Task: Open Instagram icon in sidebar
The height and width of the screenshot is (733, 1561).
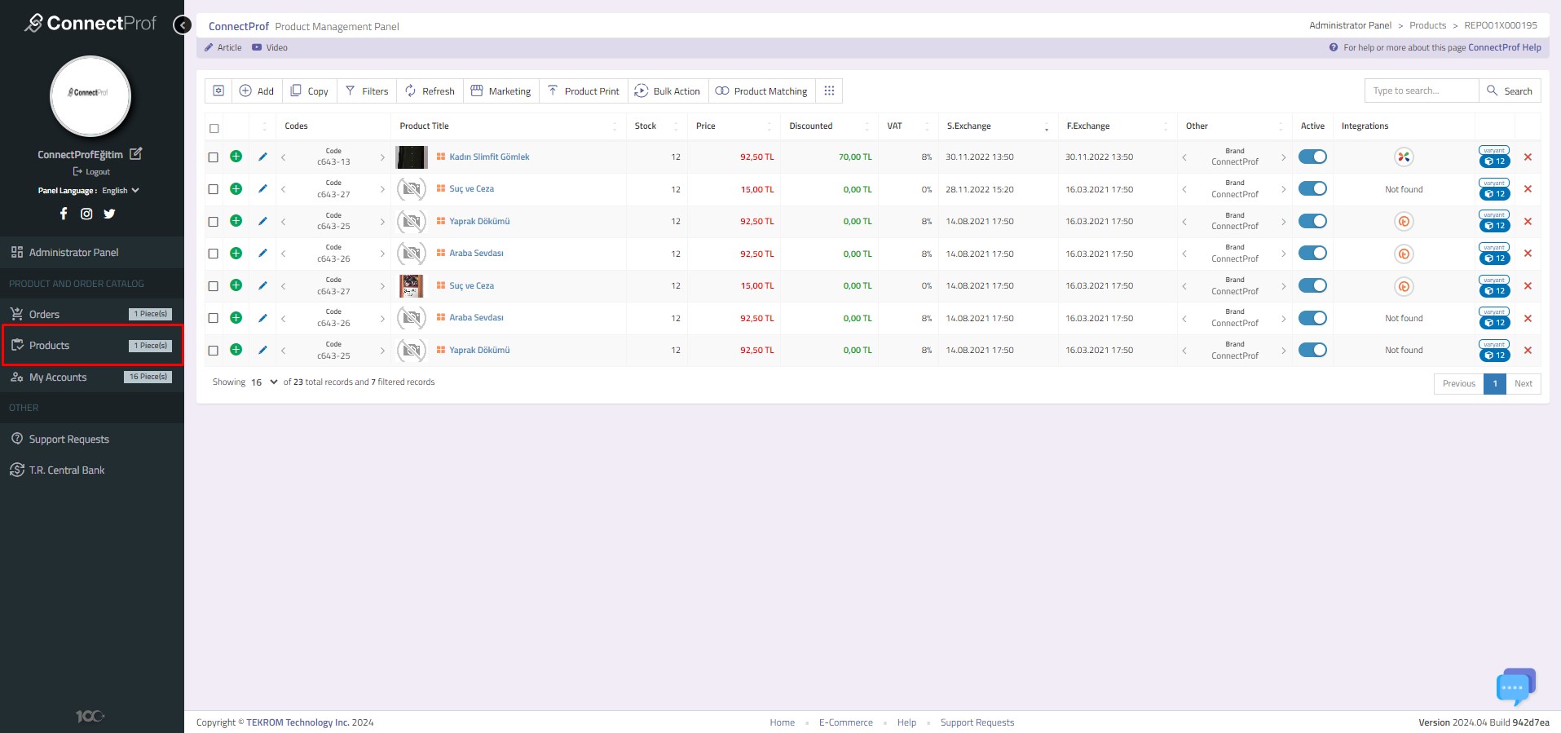Action: (86, 214)
